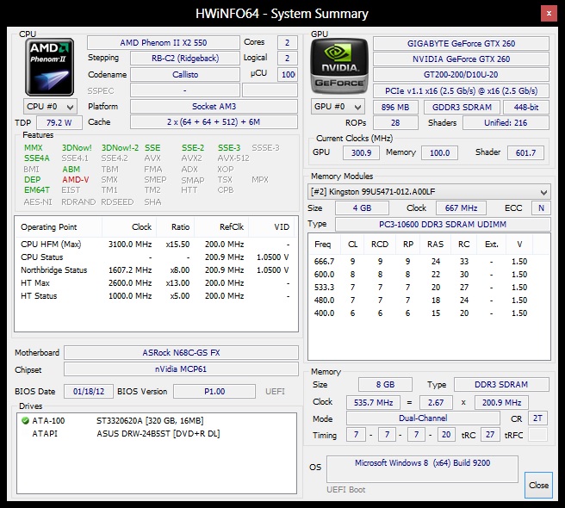This screenshot has height=508, width=565.
Task: Click the MMX feature label
Action: [x=33, y=148]
